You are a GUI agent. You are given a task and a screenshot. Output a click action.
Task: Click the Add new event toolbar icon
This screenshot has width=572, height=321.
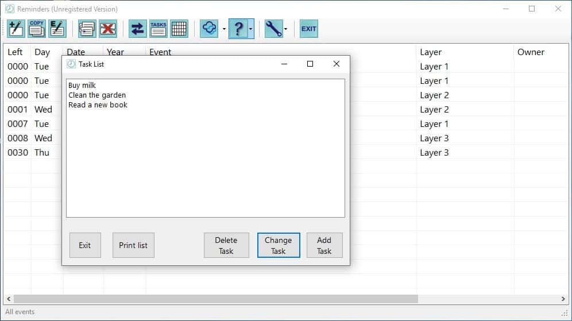tap(16, 29)
